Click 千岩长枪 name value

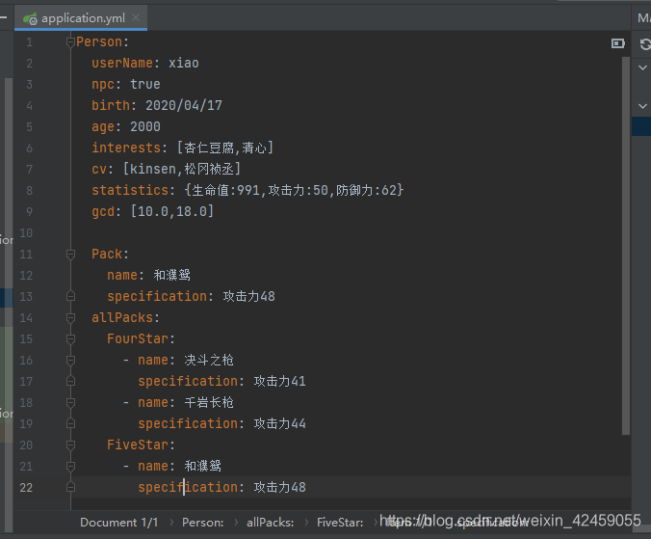[209, 402]
